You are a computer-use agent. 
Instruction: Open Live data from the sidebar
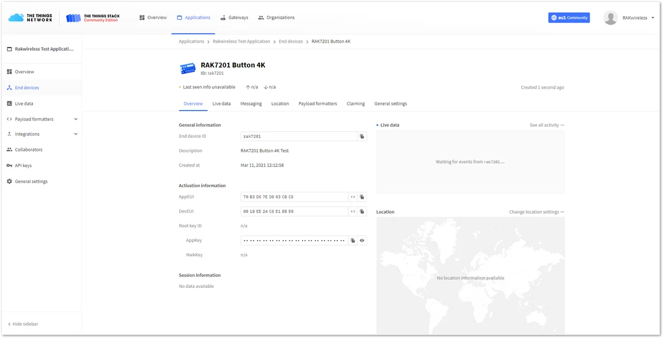tap(41, 104)
